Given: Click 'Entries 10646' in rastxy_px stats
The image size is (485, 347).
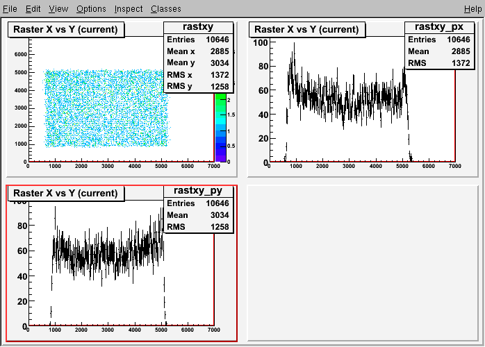Looking at the screenshot, I should [439, 40].
